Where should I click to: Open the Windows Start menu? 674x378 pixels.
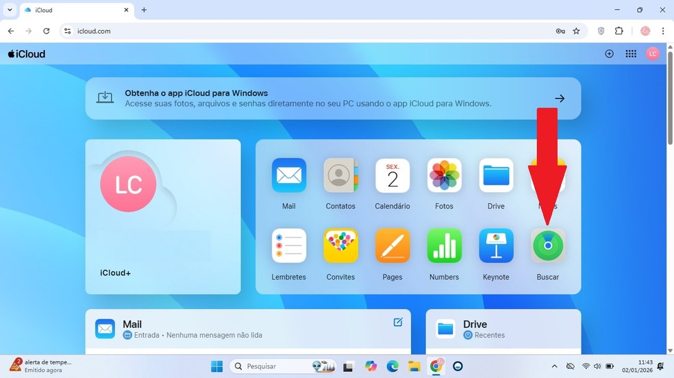pyautogui.click(x=216, y=366)
